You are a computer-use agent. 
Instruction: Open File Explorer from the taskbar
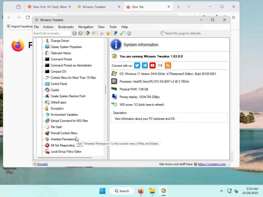pos(152,191)
